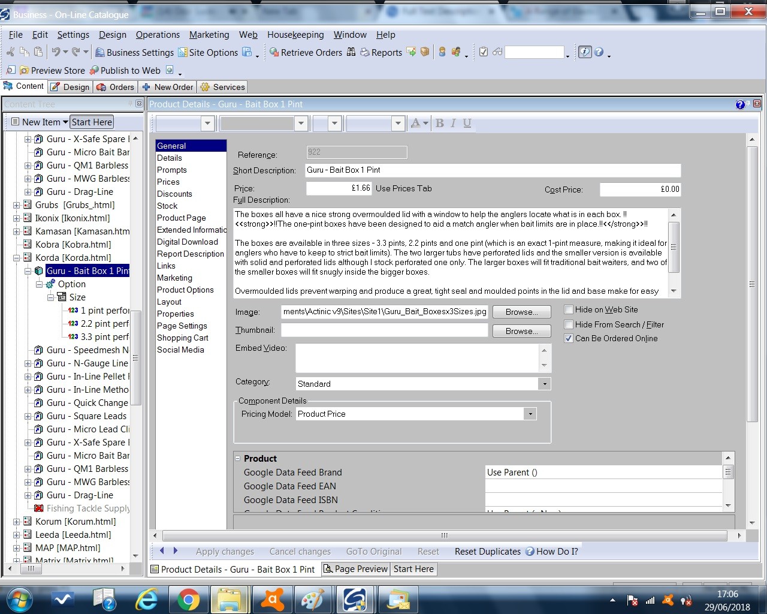Click Publish to Web icon
This screenshot has width=767, height=614.
click(94, 71)
